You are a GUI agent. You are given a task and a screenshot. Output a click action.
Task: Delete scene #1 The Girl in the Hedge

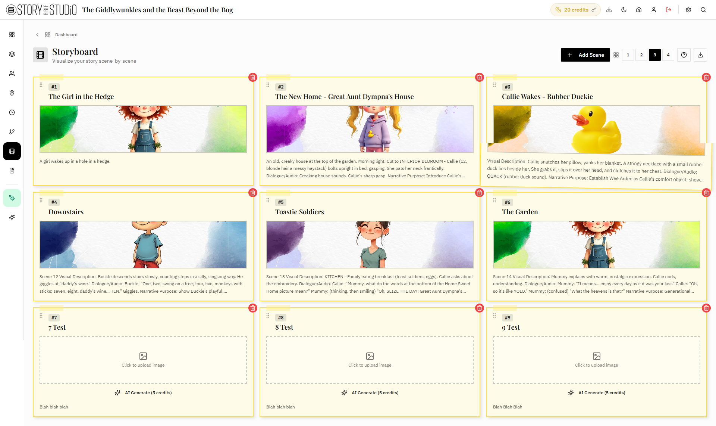click(x=253, y=77)
